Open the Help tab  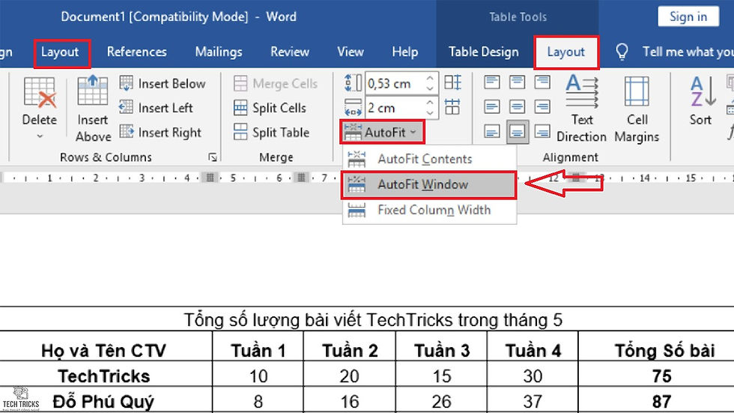click(x=405, y=52)
